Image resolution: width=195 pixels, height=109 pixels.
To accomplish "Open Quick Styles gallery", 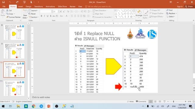I will [x=145, y=14].
